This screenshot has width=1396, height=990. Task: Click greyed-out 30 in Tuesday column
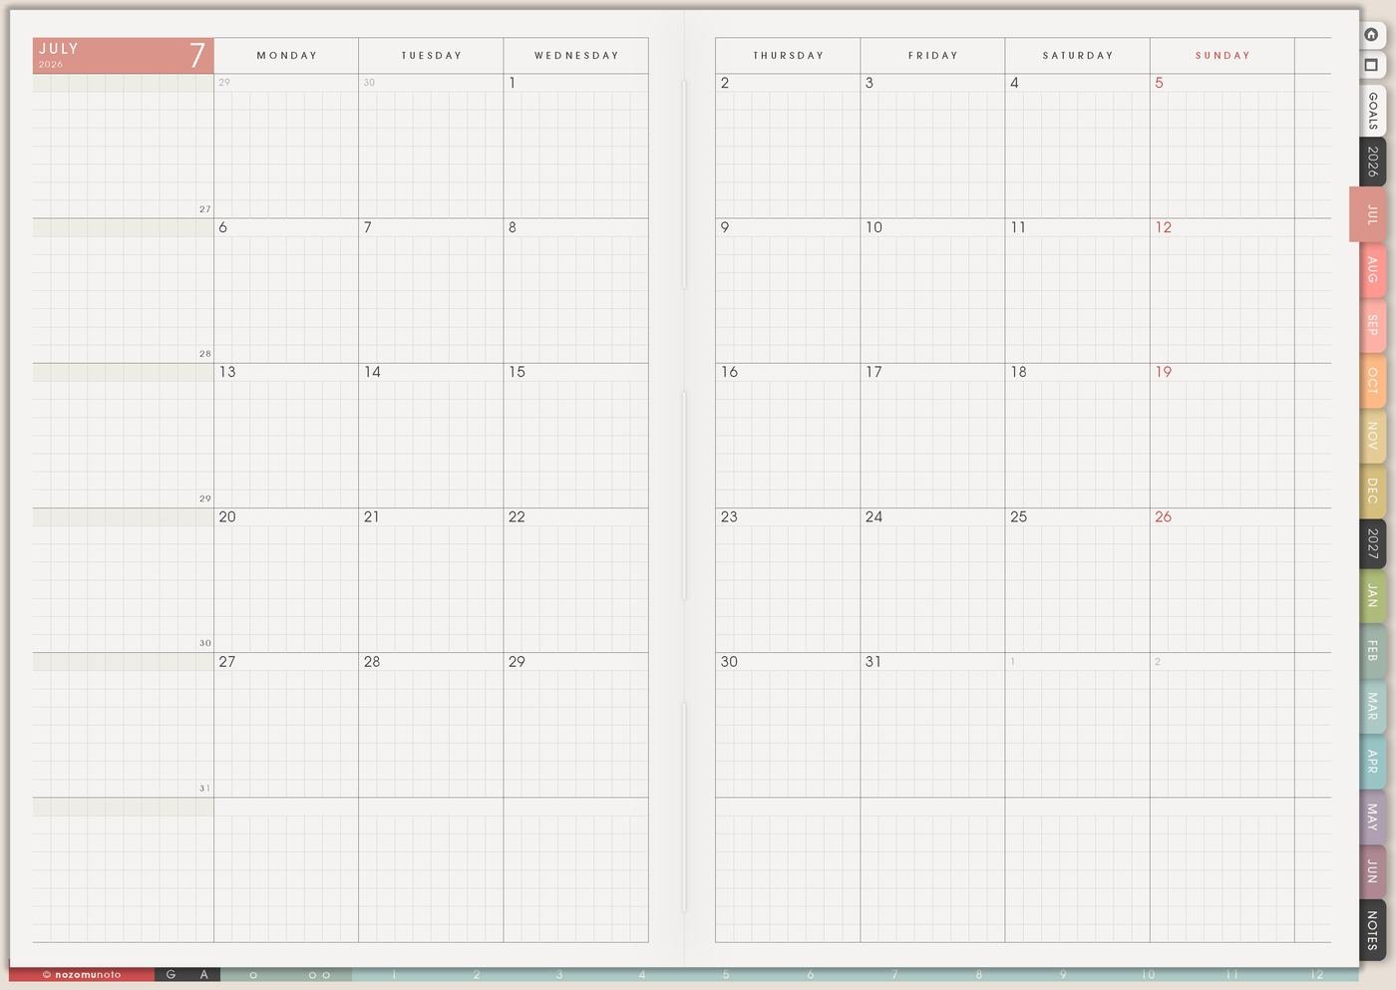pos(369,83)
